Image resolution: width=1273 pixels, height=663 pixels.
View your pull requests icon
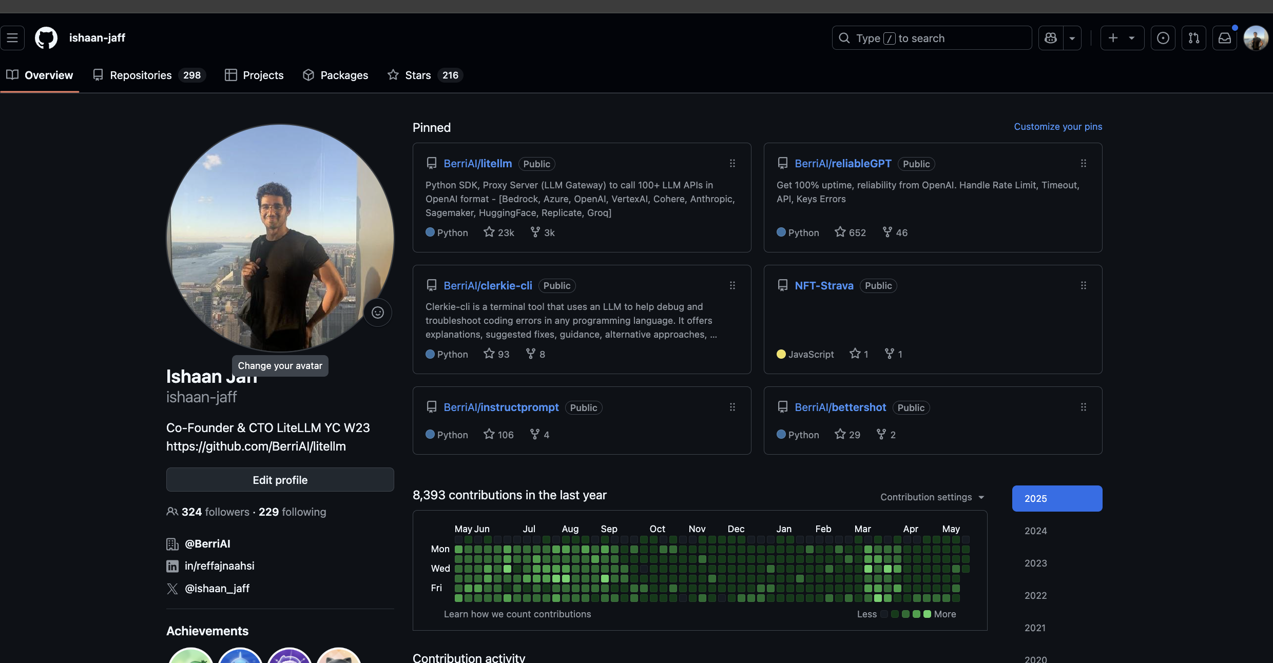pyautogui.click(x=1194, y=38)
